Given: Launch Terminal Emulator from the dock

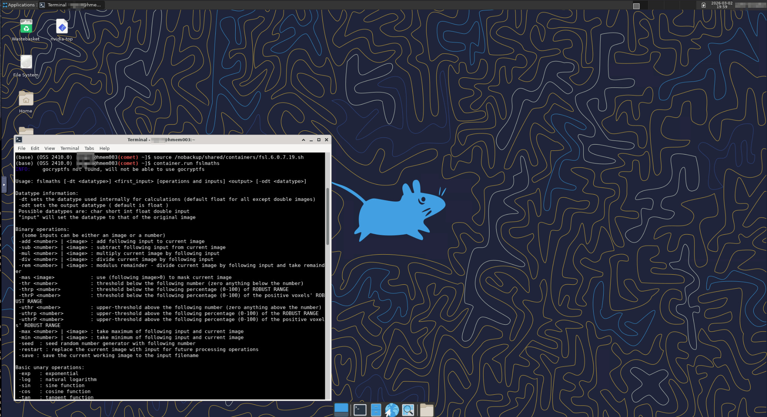Looking at the screenshot, I should pyautogui.click(x=360, y=410).
